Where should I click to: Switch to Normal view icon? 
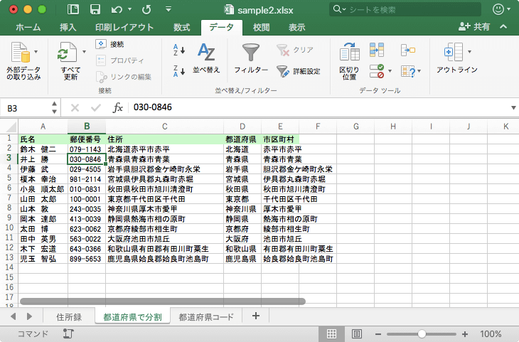pos(331,333)
